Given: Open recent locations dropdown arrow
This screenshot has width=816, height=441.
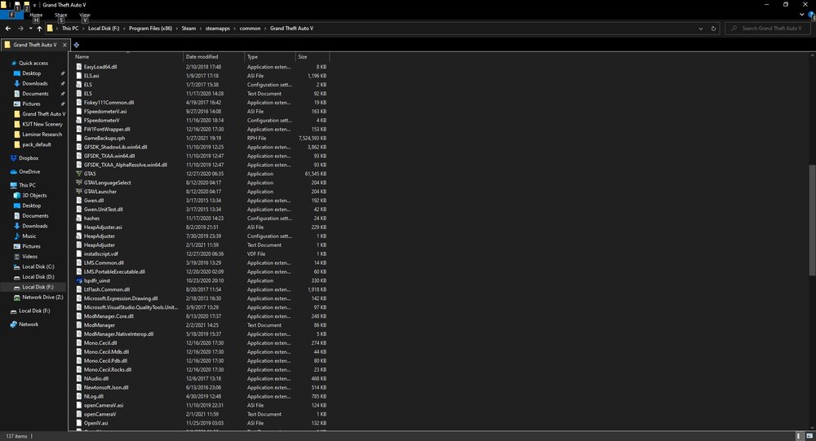Looking at the screenshot, I should 31,29.
